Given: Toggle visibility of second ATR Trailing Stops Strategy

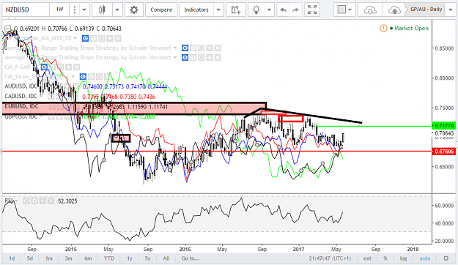Looking at the screenshot, I should click(185, 58).
